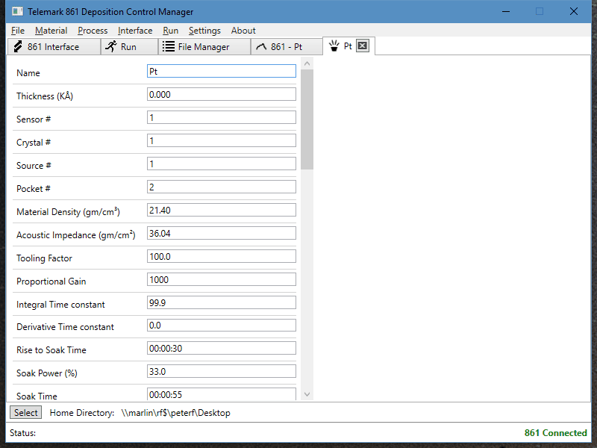Image resolution: width=597 pixels, height=448 pixels.
Task: Click the Pocket # input field
Action: click(x=222, y=187)
